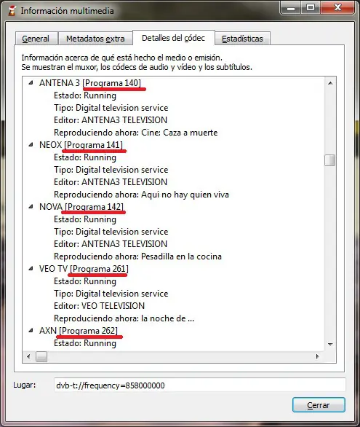Select the Detalles del códec tab

tap(173, 38)
